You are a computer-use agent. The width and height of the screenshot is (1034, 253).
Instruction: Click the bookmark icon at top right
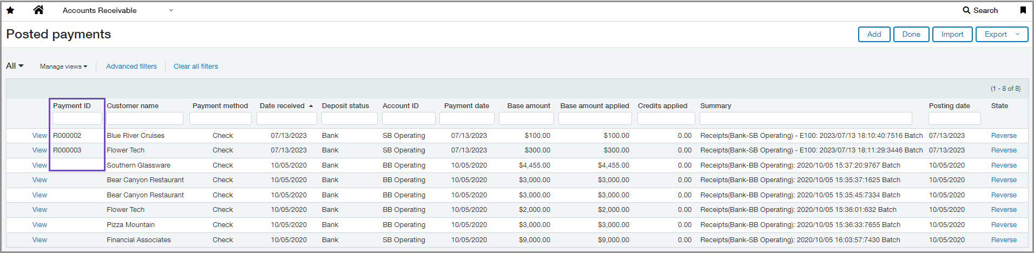point(1023,10)
